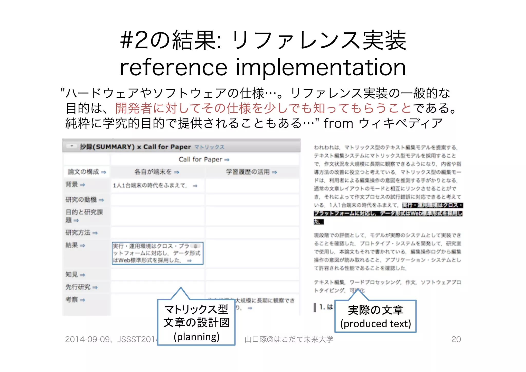526x372 pixels.
Task: Click the paragraph starting 現段階での評価として
Action: click(x=387, y=252)
